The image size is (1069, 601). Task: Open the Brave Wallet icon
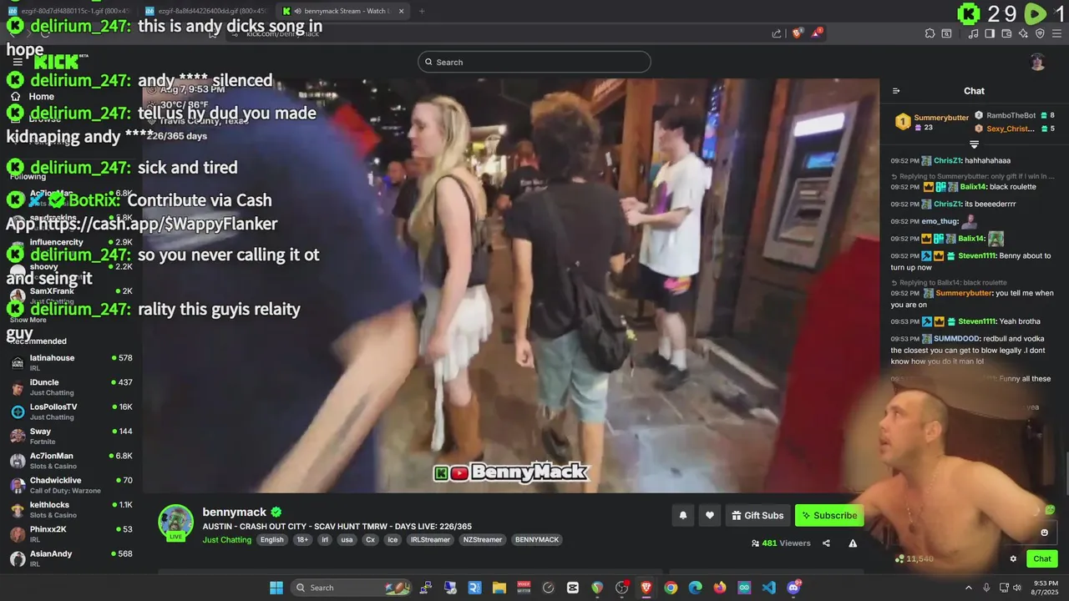point(1006,33)
